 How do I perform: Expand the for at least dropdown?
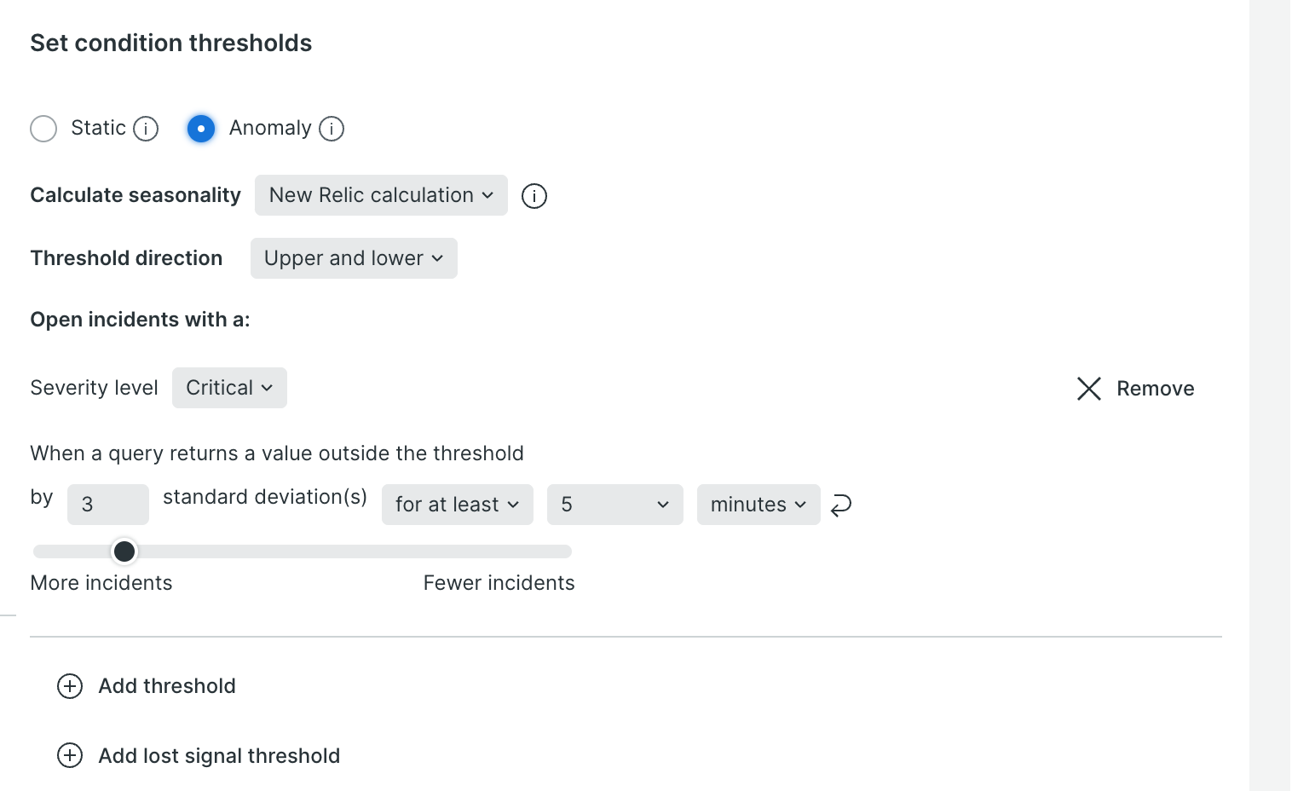pos(457,505)
